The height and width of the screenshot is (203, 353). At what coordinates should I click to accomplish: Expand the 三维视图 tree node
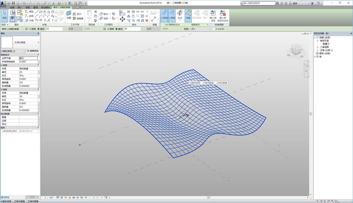317,47
